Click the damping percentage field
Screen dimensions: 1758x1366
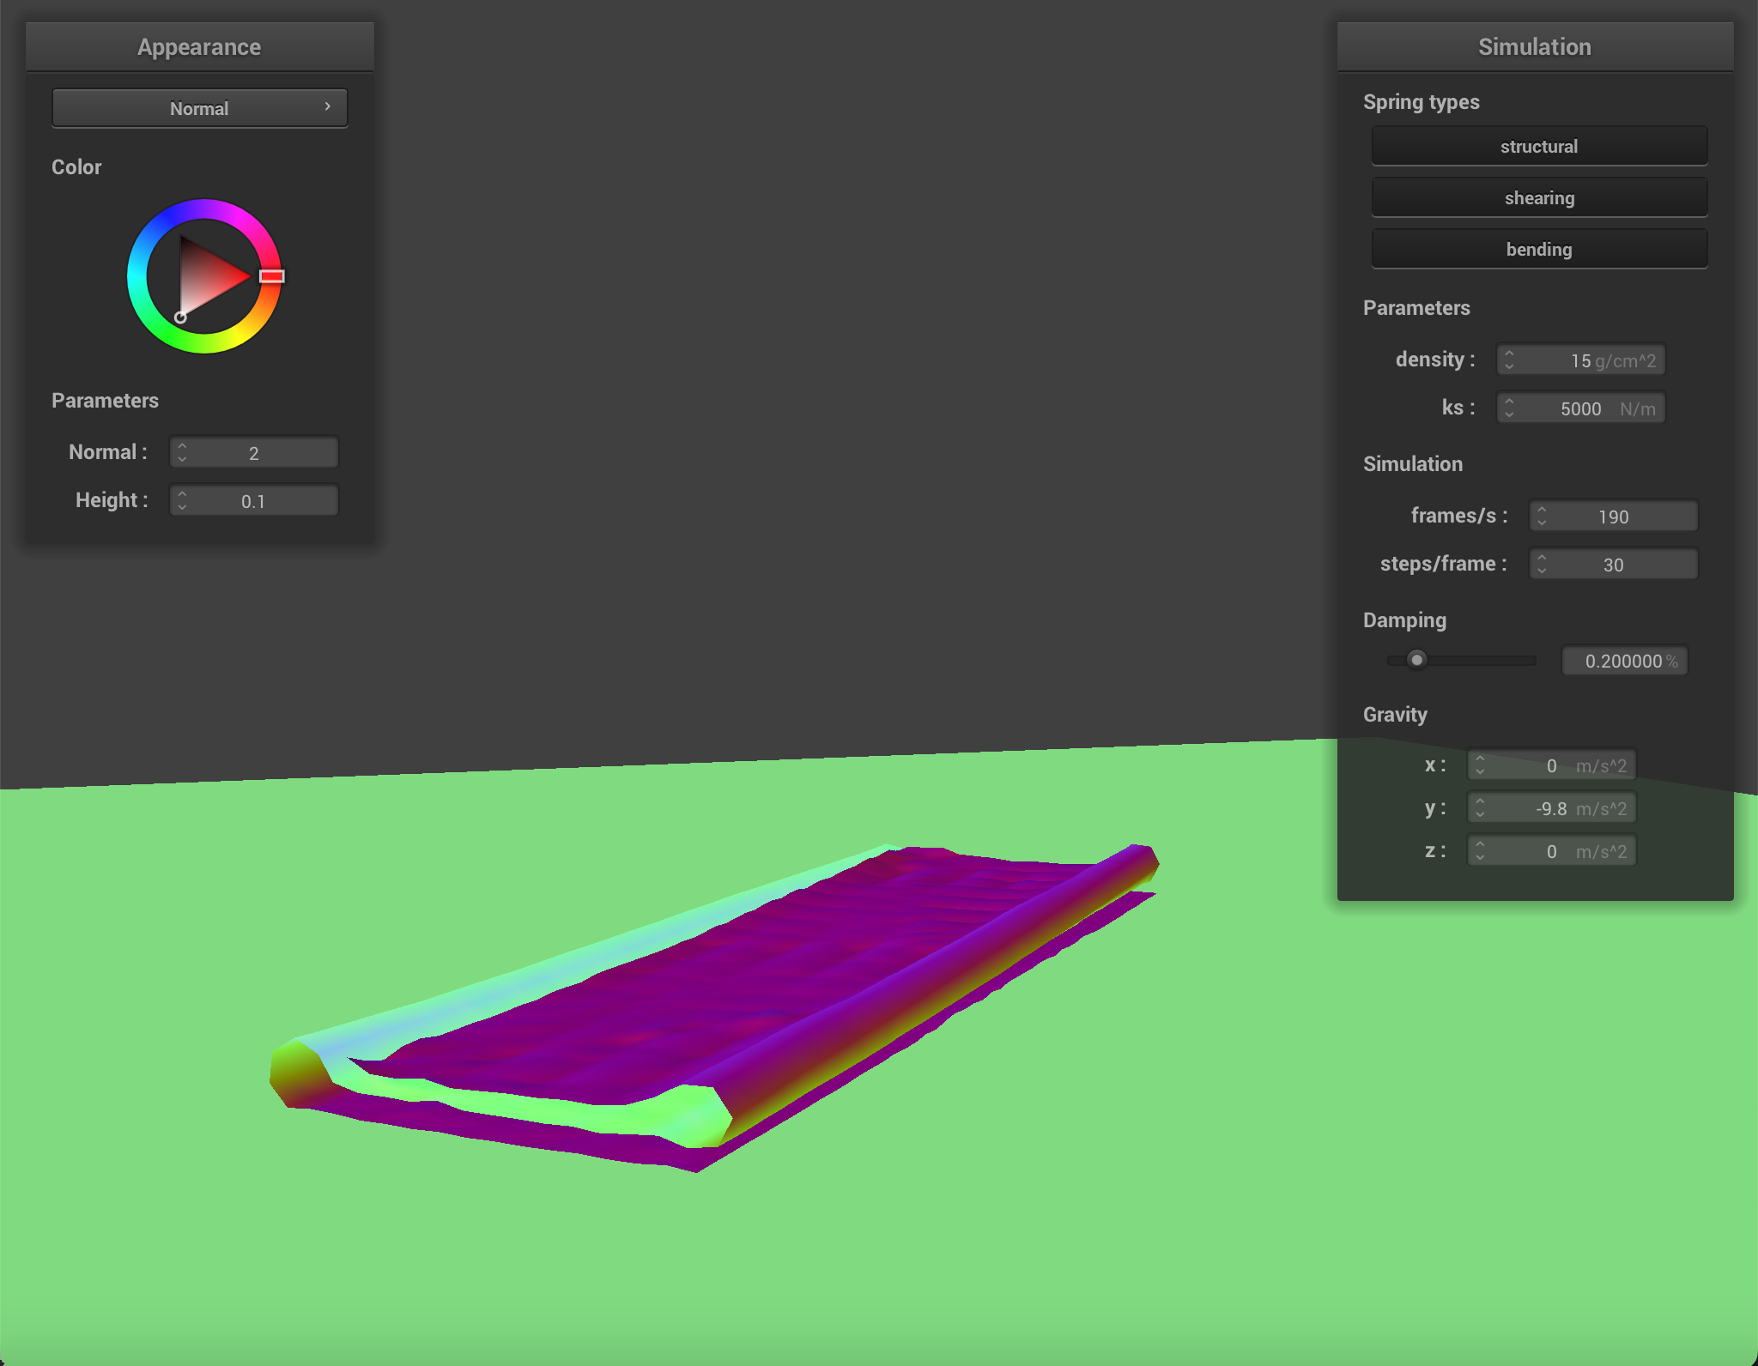(1624, 661)
